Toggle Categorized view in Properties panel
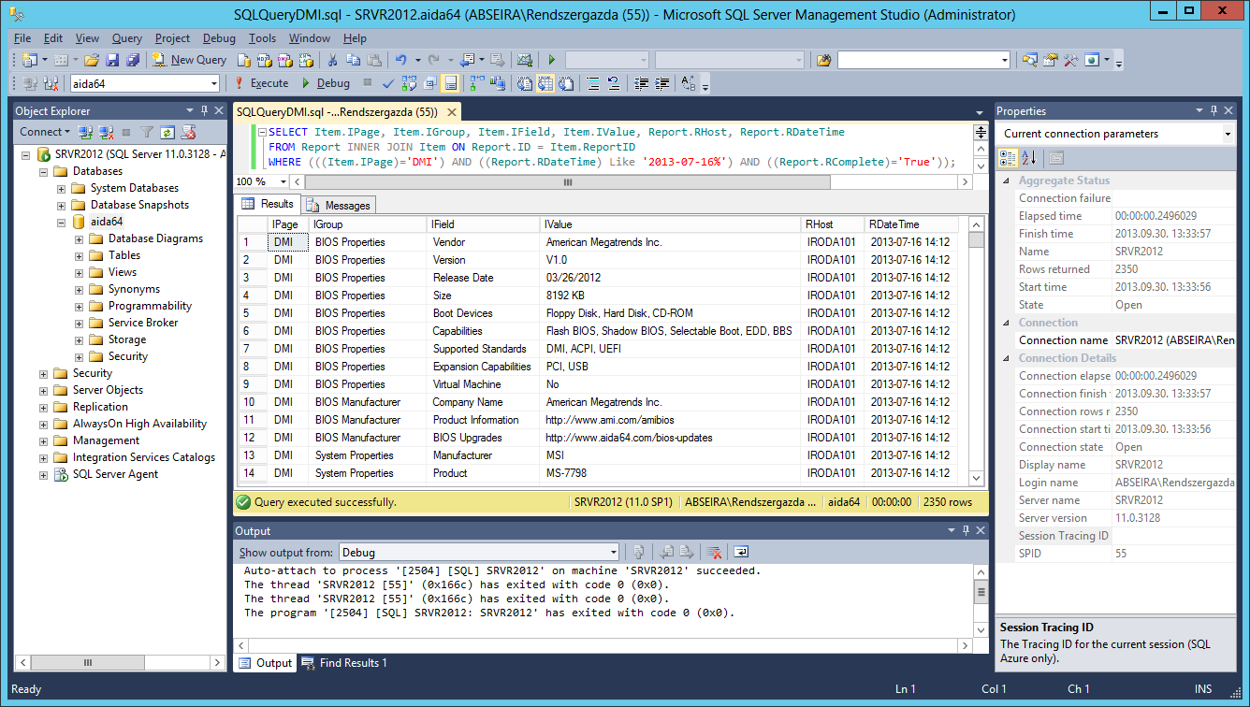The width and height of the screenshot is (1250, 707). 1009,157
